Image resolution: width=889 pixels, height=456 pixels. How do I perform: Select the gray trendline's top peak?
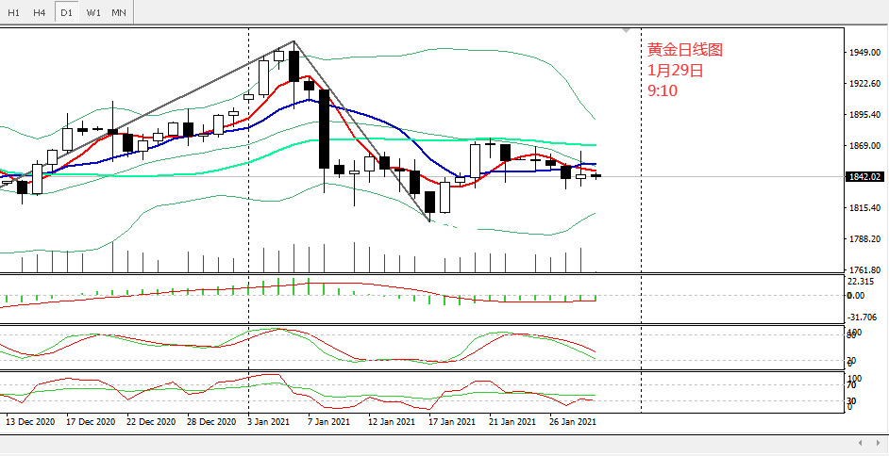[294, 41]
